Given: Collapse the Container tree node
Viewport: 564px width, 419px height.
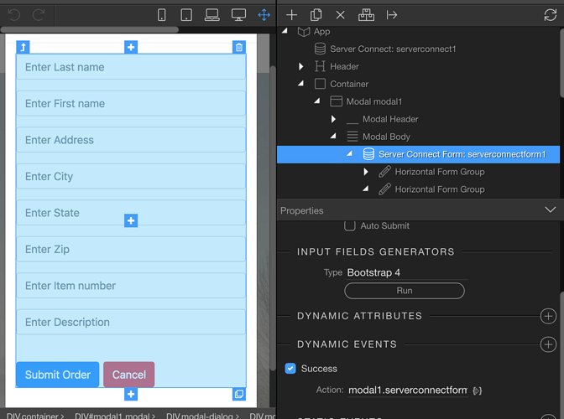Looking at the screenshot, I should coord(301,83).
